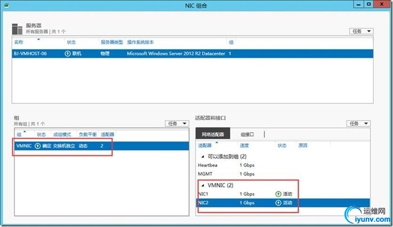The image size is (393, 227).
Task: Sort teams by Teaming Mode column
Action: pyautogui.click(x=62, y=134)
